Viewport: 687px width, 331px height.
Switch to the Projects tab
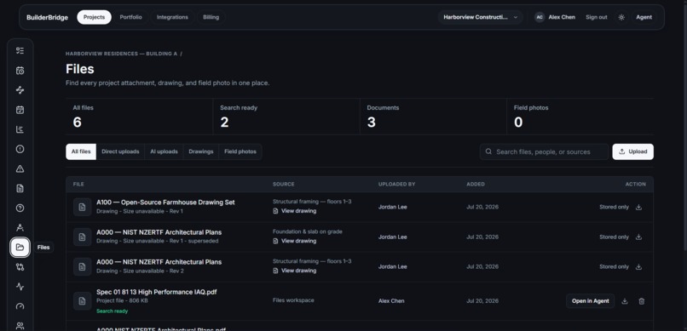tap(95, 18)
